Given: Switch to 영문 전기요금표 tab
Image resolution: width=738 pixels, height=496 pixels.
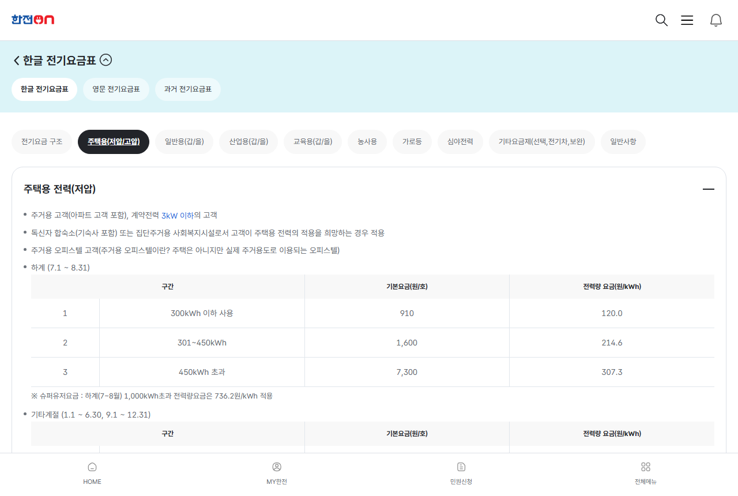Looking at the screenshot, I should pos(116,89).
